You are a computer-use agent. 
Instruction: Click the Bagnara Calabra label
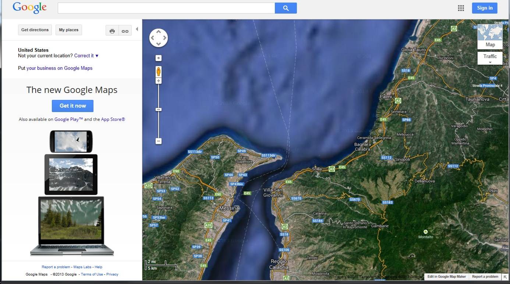(362, 147)
